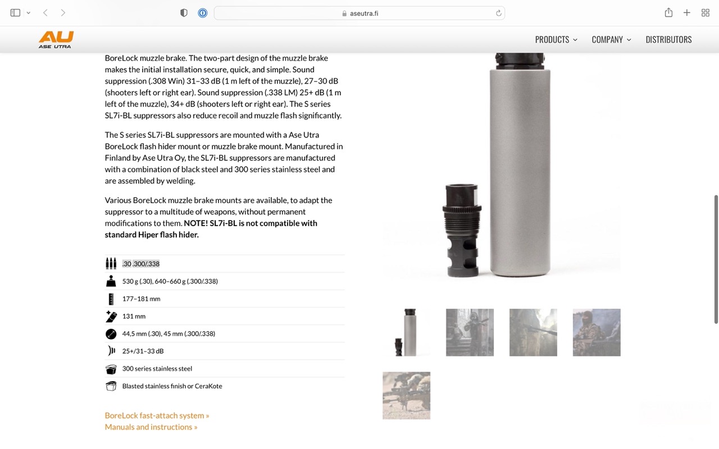Expand the COMPANY menu
The image size is (719, 449).
[x=611, y=39]
